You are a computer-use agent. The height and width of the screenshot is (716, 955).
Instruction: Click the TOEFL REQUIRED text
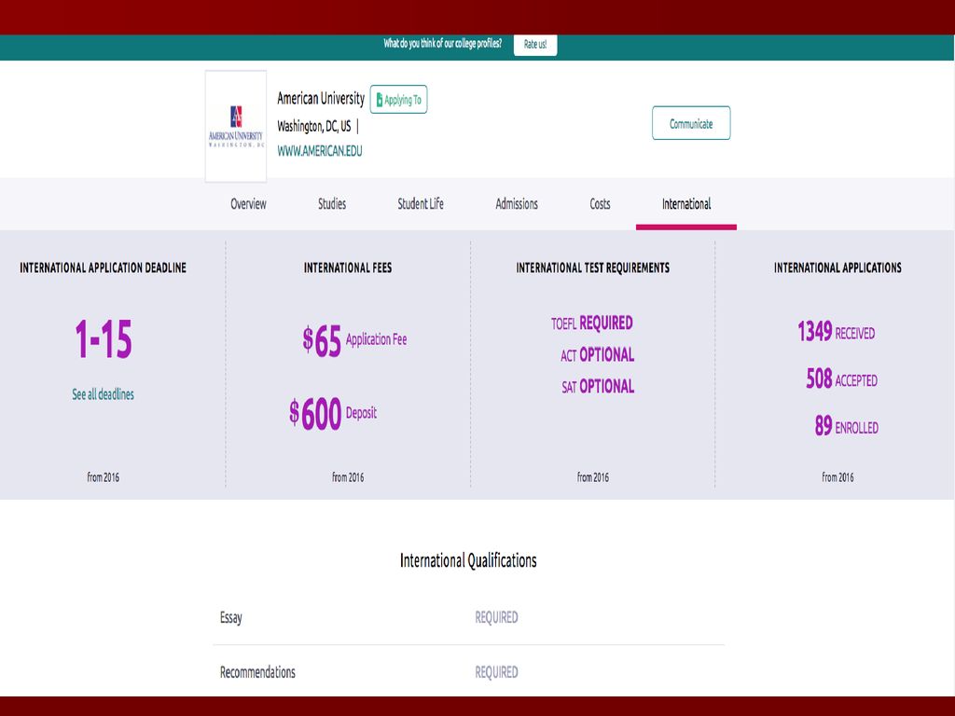tap(592, 324)
